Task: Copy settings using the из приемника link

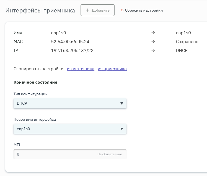Action: point(112,69)
